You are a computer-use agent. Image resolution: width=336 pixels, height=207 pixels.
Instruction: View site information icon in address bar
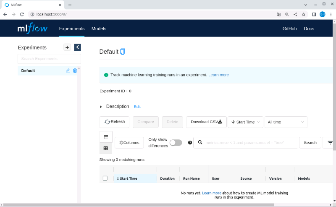pos(32,14)
